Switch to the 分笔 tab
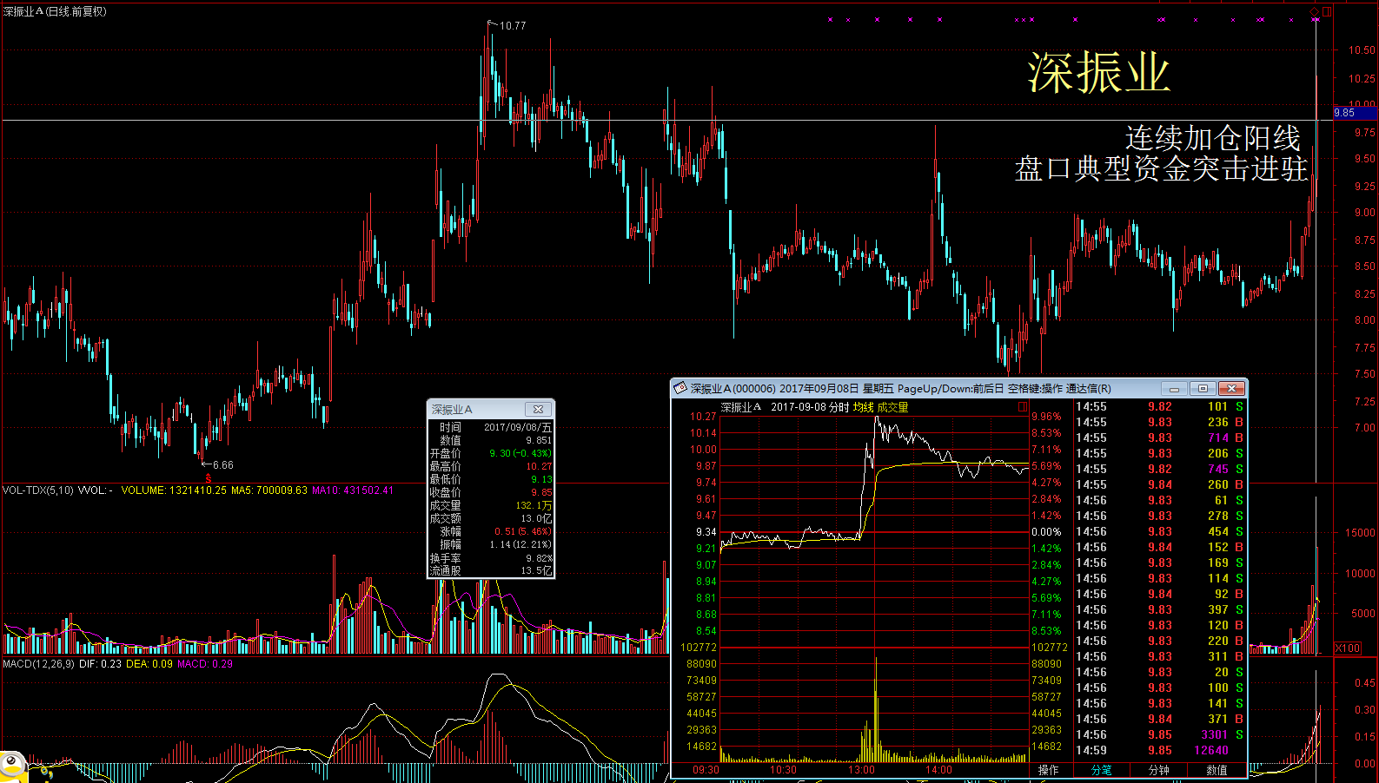The height and width of the screenshot is (783, 1379). 1101,770
